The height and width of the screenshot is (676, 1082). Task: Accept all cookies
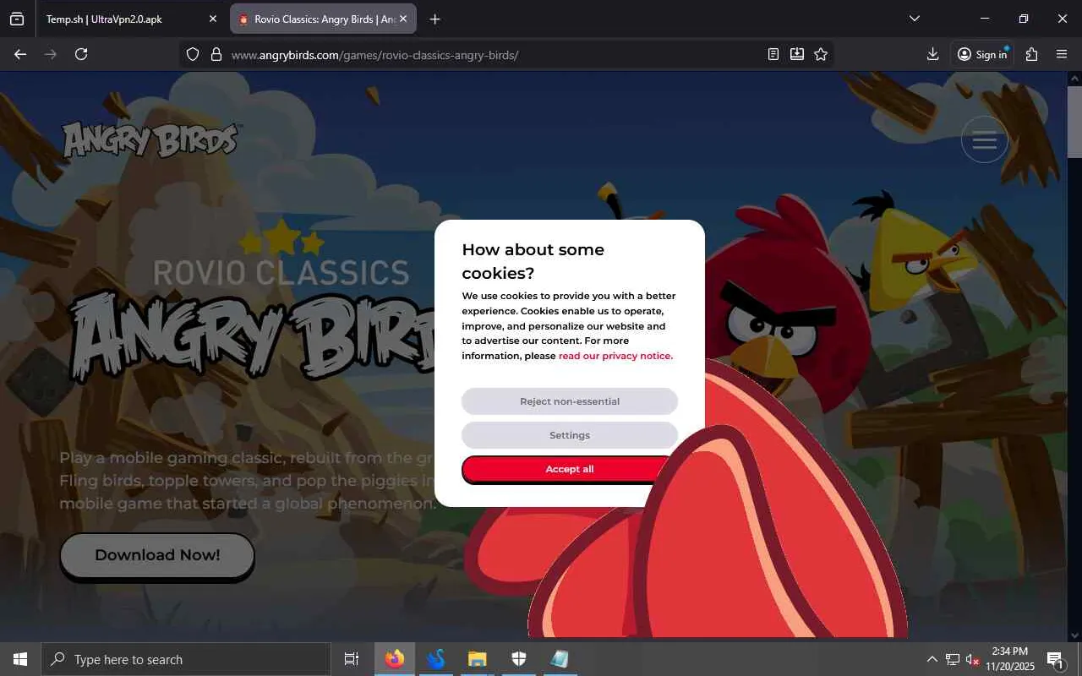click(x=568, y=469)
